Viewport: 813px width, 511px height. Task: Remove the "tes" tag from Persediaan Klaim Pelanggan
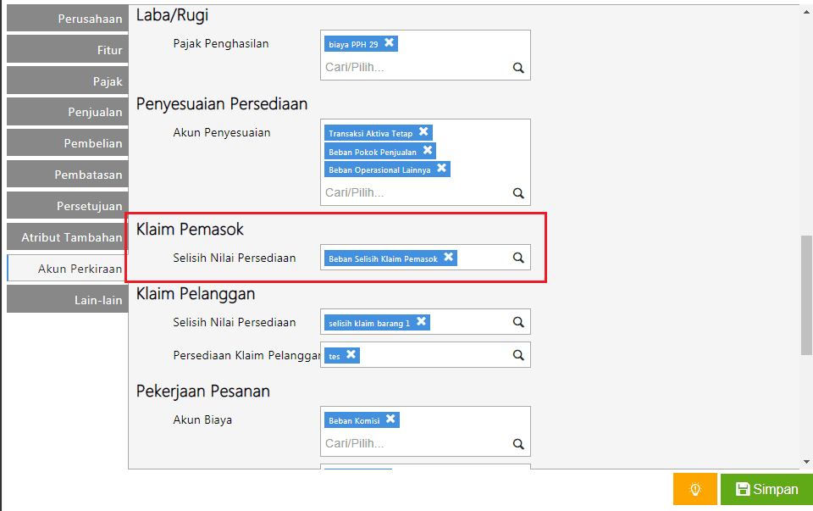click(349, 355)
